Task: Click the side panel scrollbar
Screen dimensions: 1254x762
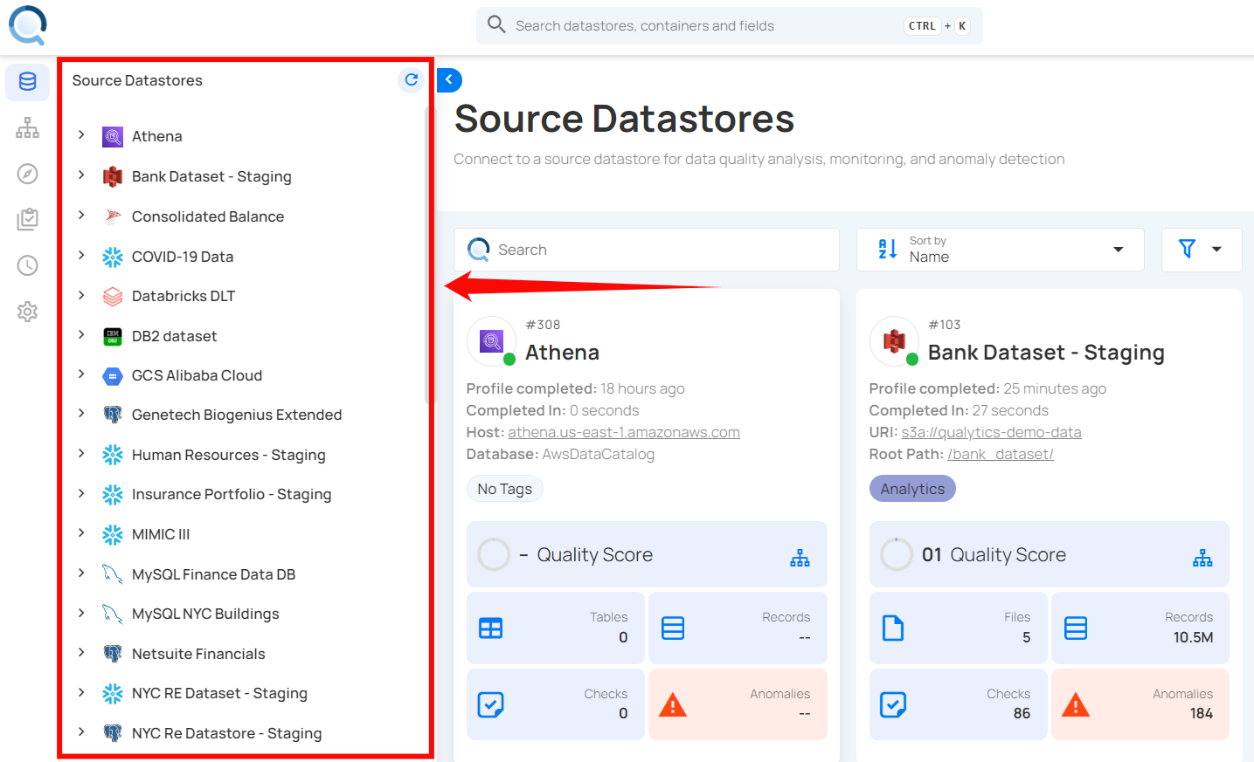Action: point(428,255)
